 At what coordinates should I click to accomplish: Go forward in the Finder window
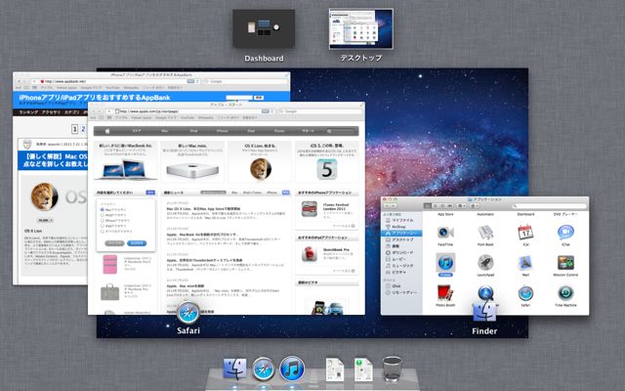(394, 206)
